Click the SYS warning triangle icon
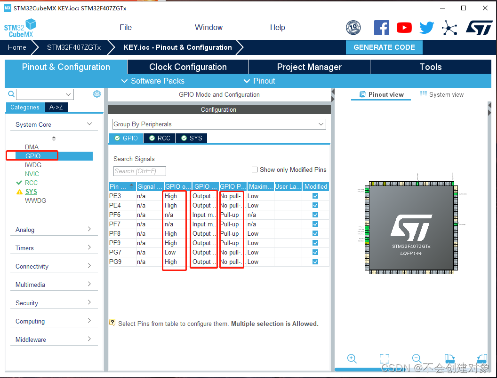 click(19, 192)
